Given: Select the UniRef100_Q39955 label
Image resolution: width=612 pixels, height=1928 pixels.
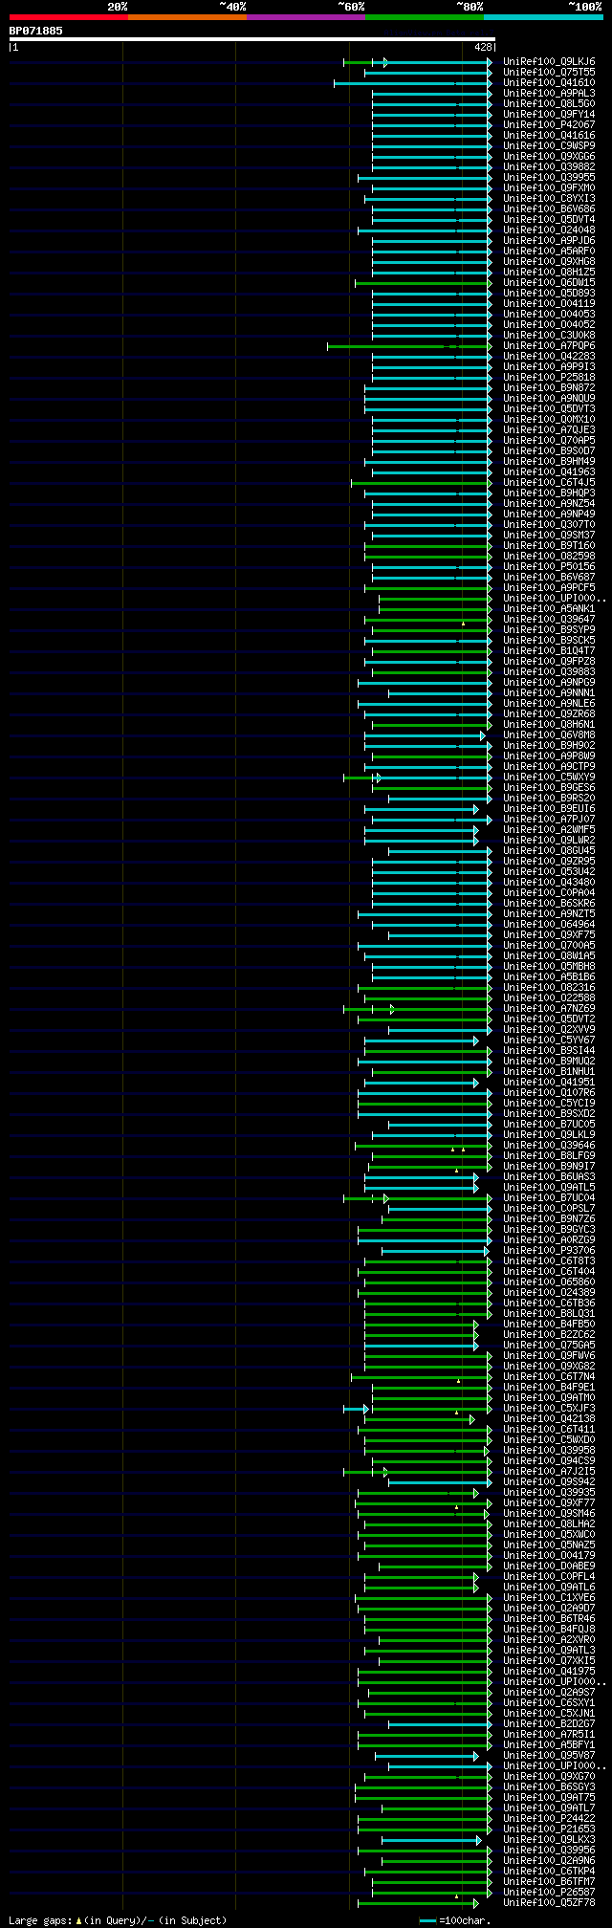Looking at the screenshot, I should pos(549,177).
